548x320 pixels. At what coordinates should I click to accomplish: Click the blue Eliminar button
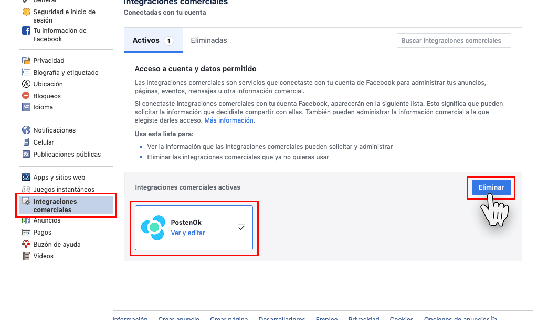coord(491,187)
